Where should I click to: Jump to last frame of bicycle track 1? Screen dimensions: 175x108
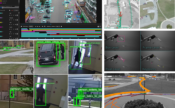click(15, 20)
